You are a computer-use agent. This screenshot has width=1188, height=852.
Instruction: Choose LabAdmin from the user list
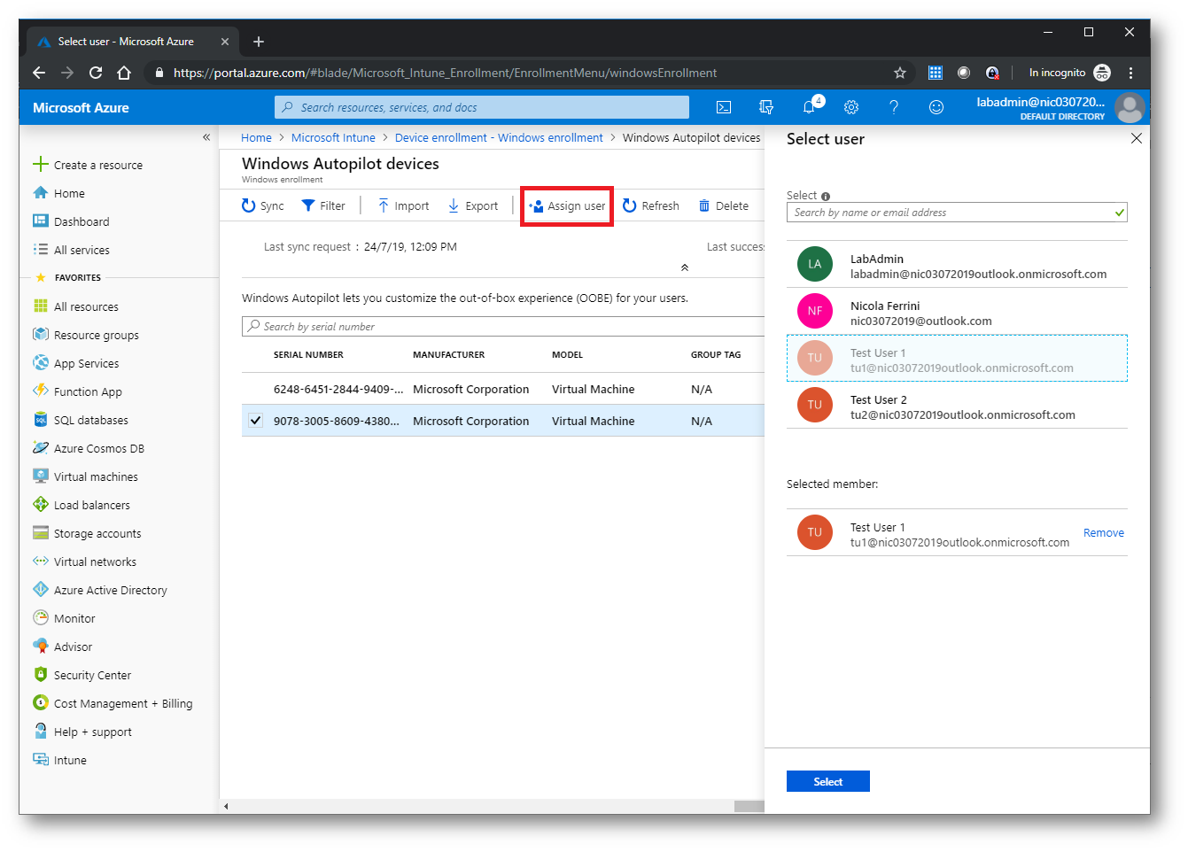click(x=957, y=264)
